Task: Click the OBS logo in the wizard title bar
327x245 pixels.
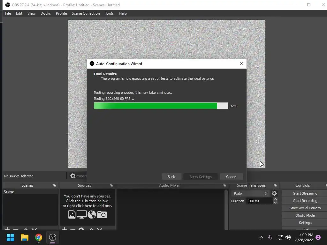Action: click(x=92, y=63)
